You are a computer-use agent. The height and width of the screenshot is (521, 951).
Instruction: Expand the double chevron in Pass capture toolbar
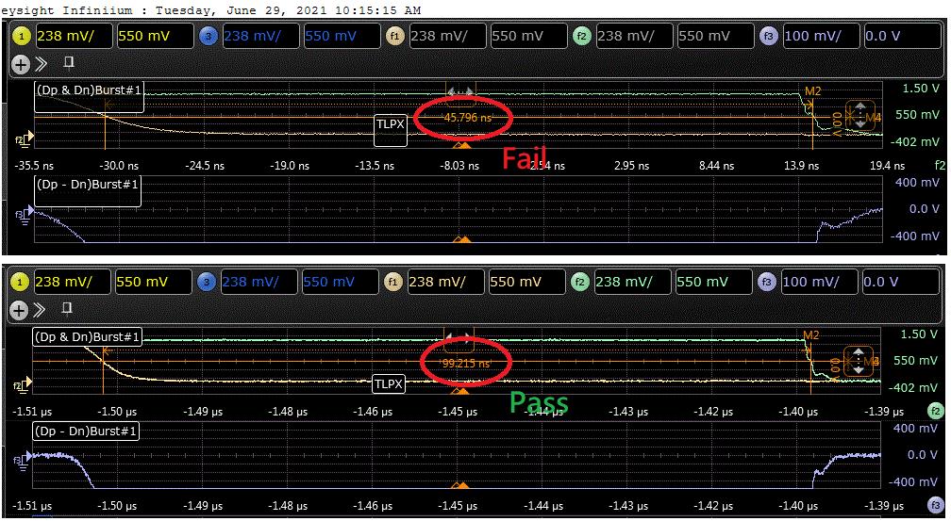[42, 310]
